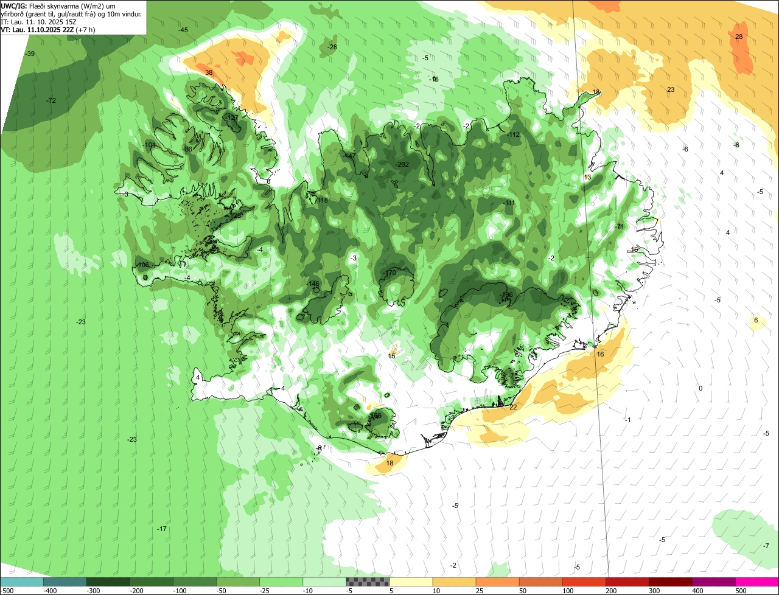The height and width of the screenshot is (595, 779).
Task: Select the legend swatch between -400 and -300
Action: [65, 582]
